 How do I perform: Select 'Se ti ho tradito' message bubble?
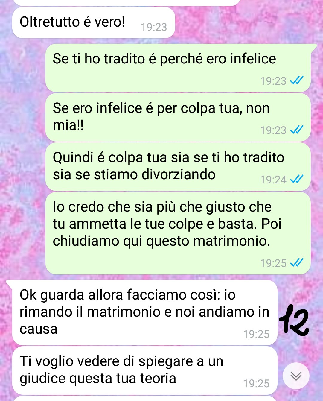(178, 68)
